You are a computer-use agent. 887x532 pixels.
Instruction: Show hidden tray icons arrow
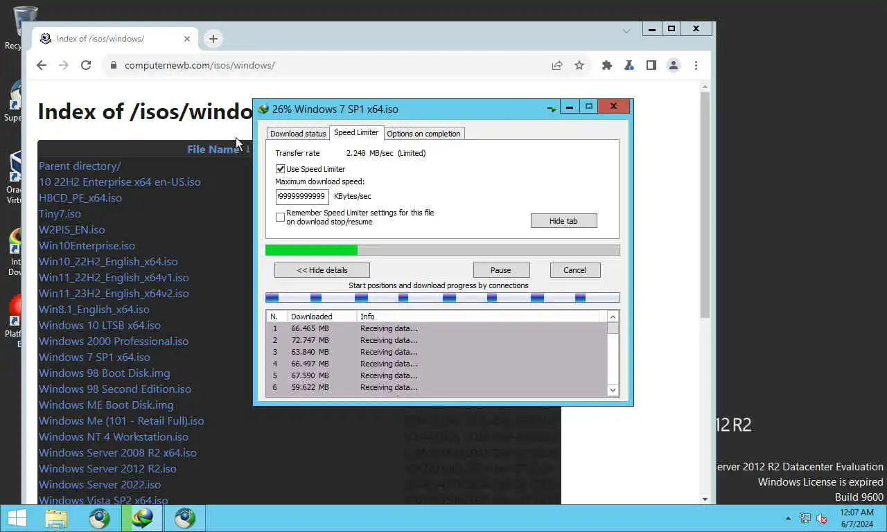pyautogui.click(x=788, y=518)
